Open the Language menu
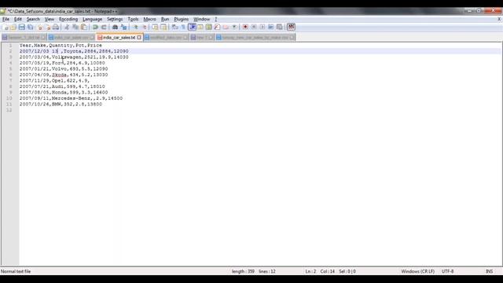 (92, 19)
